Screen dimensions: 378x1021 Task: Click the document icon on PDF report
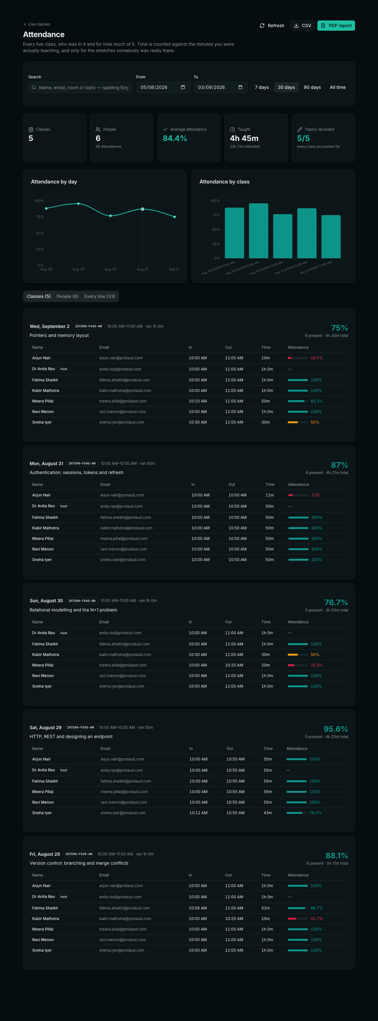pos(323,26)
